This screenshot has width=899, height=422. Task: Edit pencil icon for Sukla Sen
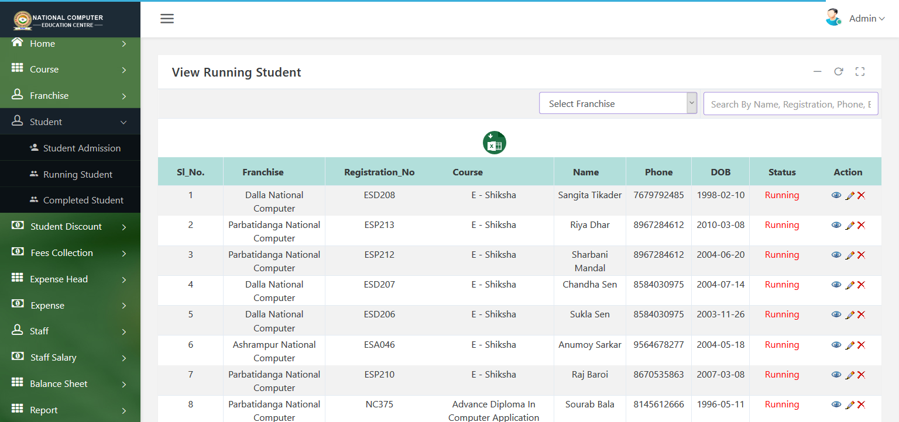coord(850,314)
